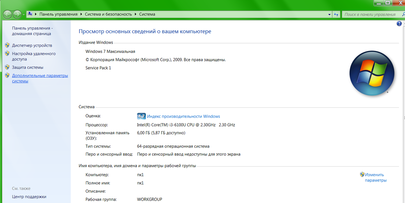Click shield icon beside 'Защита системы'
Image resolution: width=405 pixels, height=203 pixels.
(x=7, y=67)
